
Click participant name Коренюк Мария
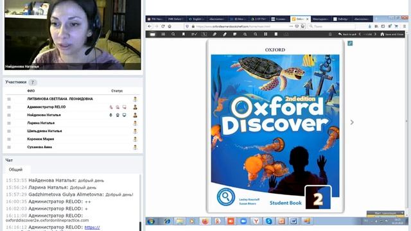[x=40, y=139]
